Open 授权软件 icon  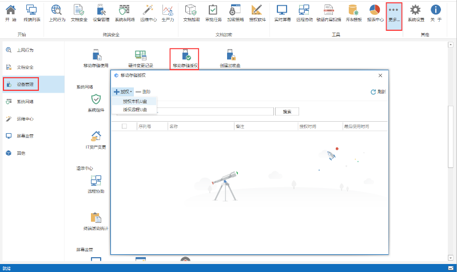(257, 13)
